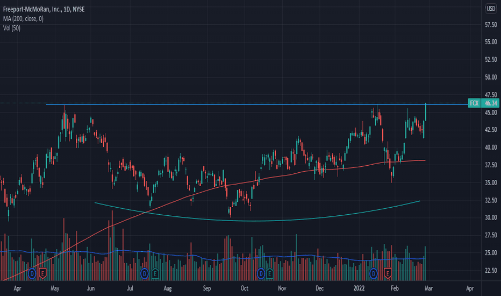This screenshot has height=296, width=501.
Task: Select the MA (200, close, 0) indicator label
Action: pyautogui.click(x=23, y=19)
